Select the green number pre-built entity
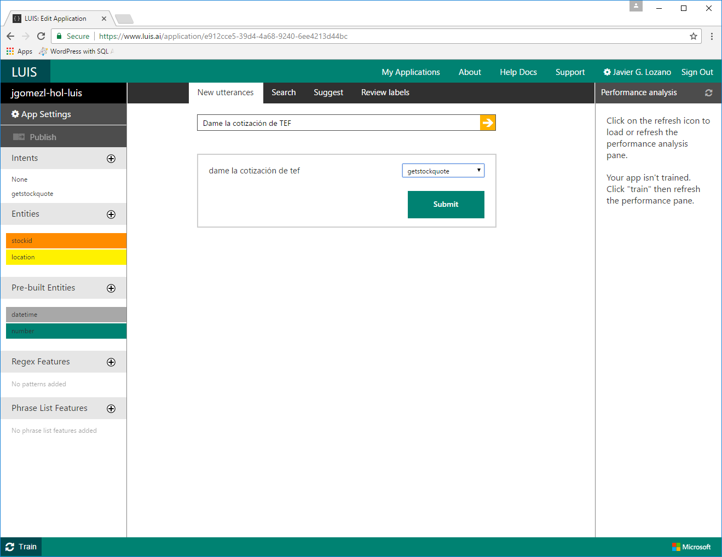Screen dimensions: 722x557 click(x=66, y=331)
